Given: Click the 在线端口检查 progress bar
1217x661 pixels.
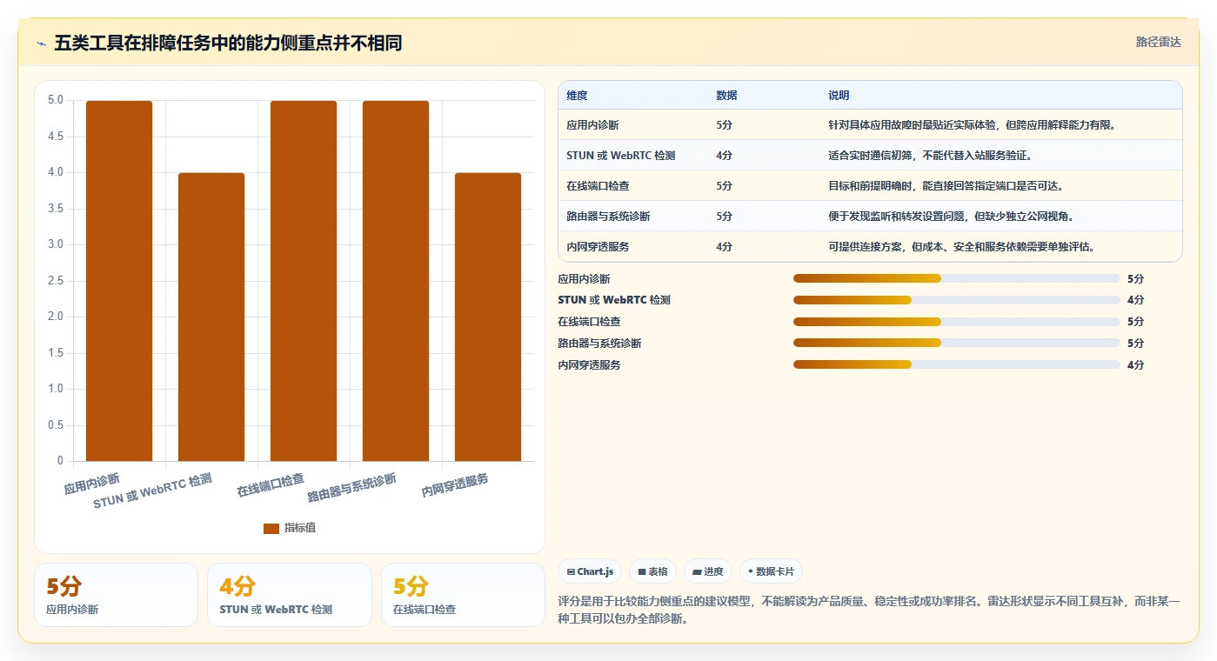Looking at the screenshot, I should point(957,322).
